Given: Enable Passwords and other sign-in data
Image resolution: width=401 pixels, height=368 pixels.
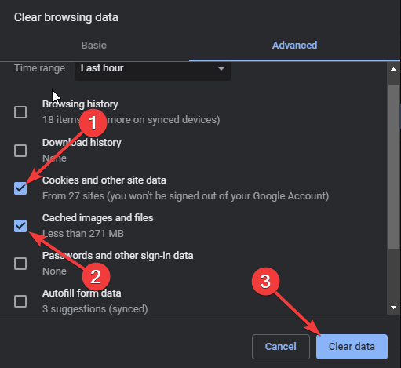Looking at the screenshot, I should (x=20, y=264).
